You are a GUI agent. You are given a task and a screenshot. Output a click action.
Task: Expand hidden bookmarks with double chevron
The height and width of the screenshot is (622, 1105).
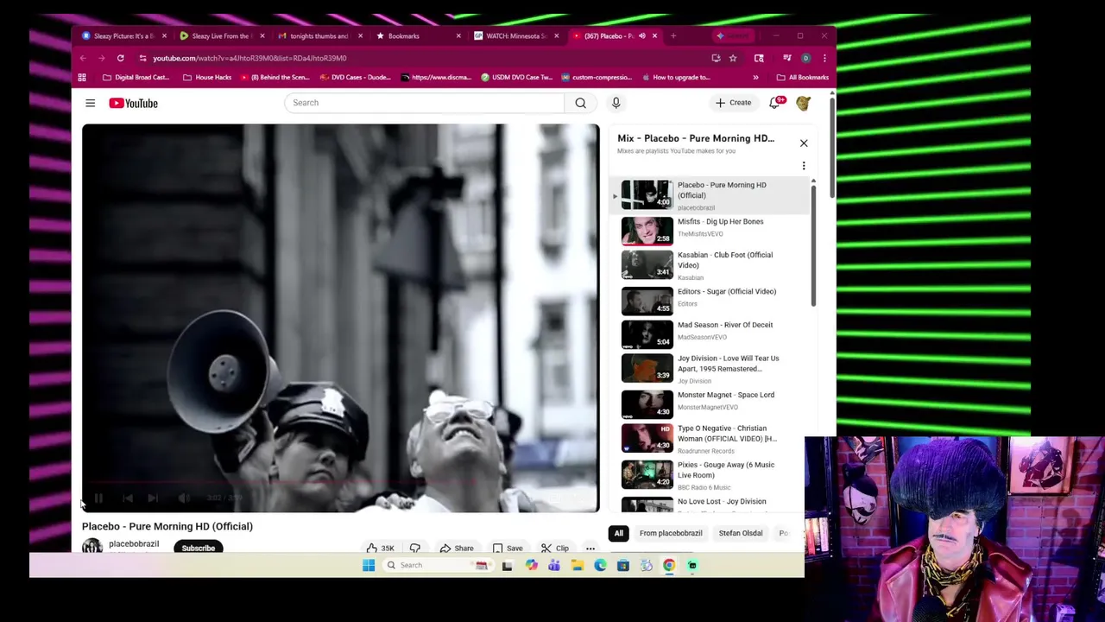click(755, 78)
